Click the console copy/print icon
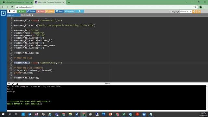 click(17, 84)
